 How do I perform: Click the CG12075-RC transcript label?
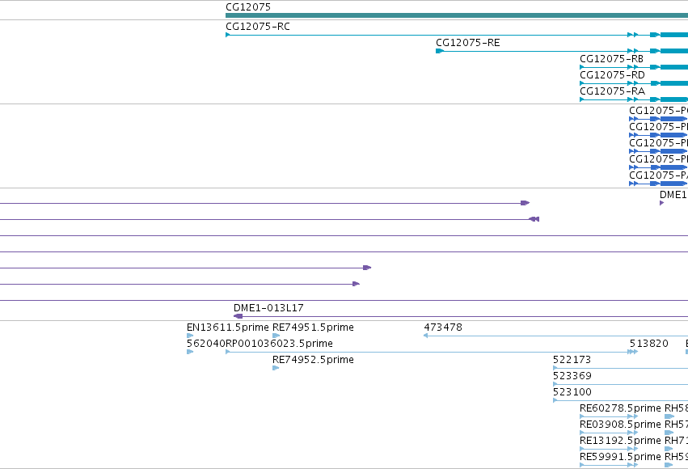point(258,27)
